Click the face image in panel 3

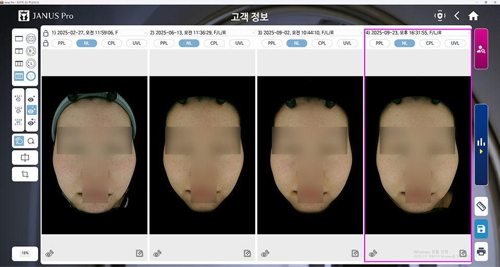pos(310,155)
